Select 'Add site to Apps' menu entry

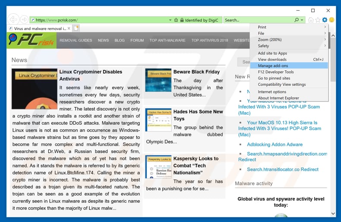click(289, 53)
